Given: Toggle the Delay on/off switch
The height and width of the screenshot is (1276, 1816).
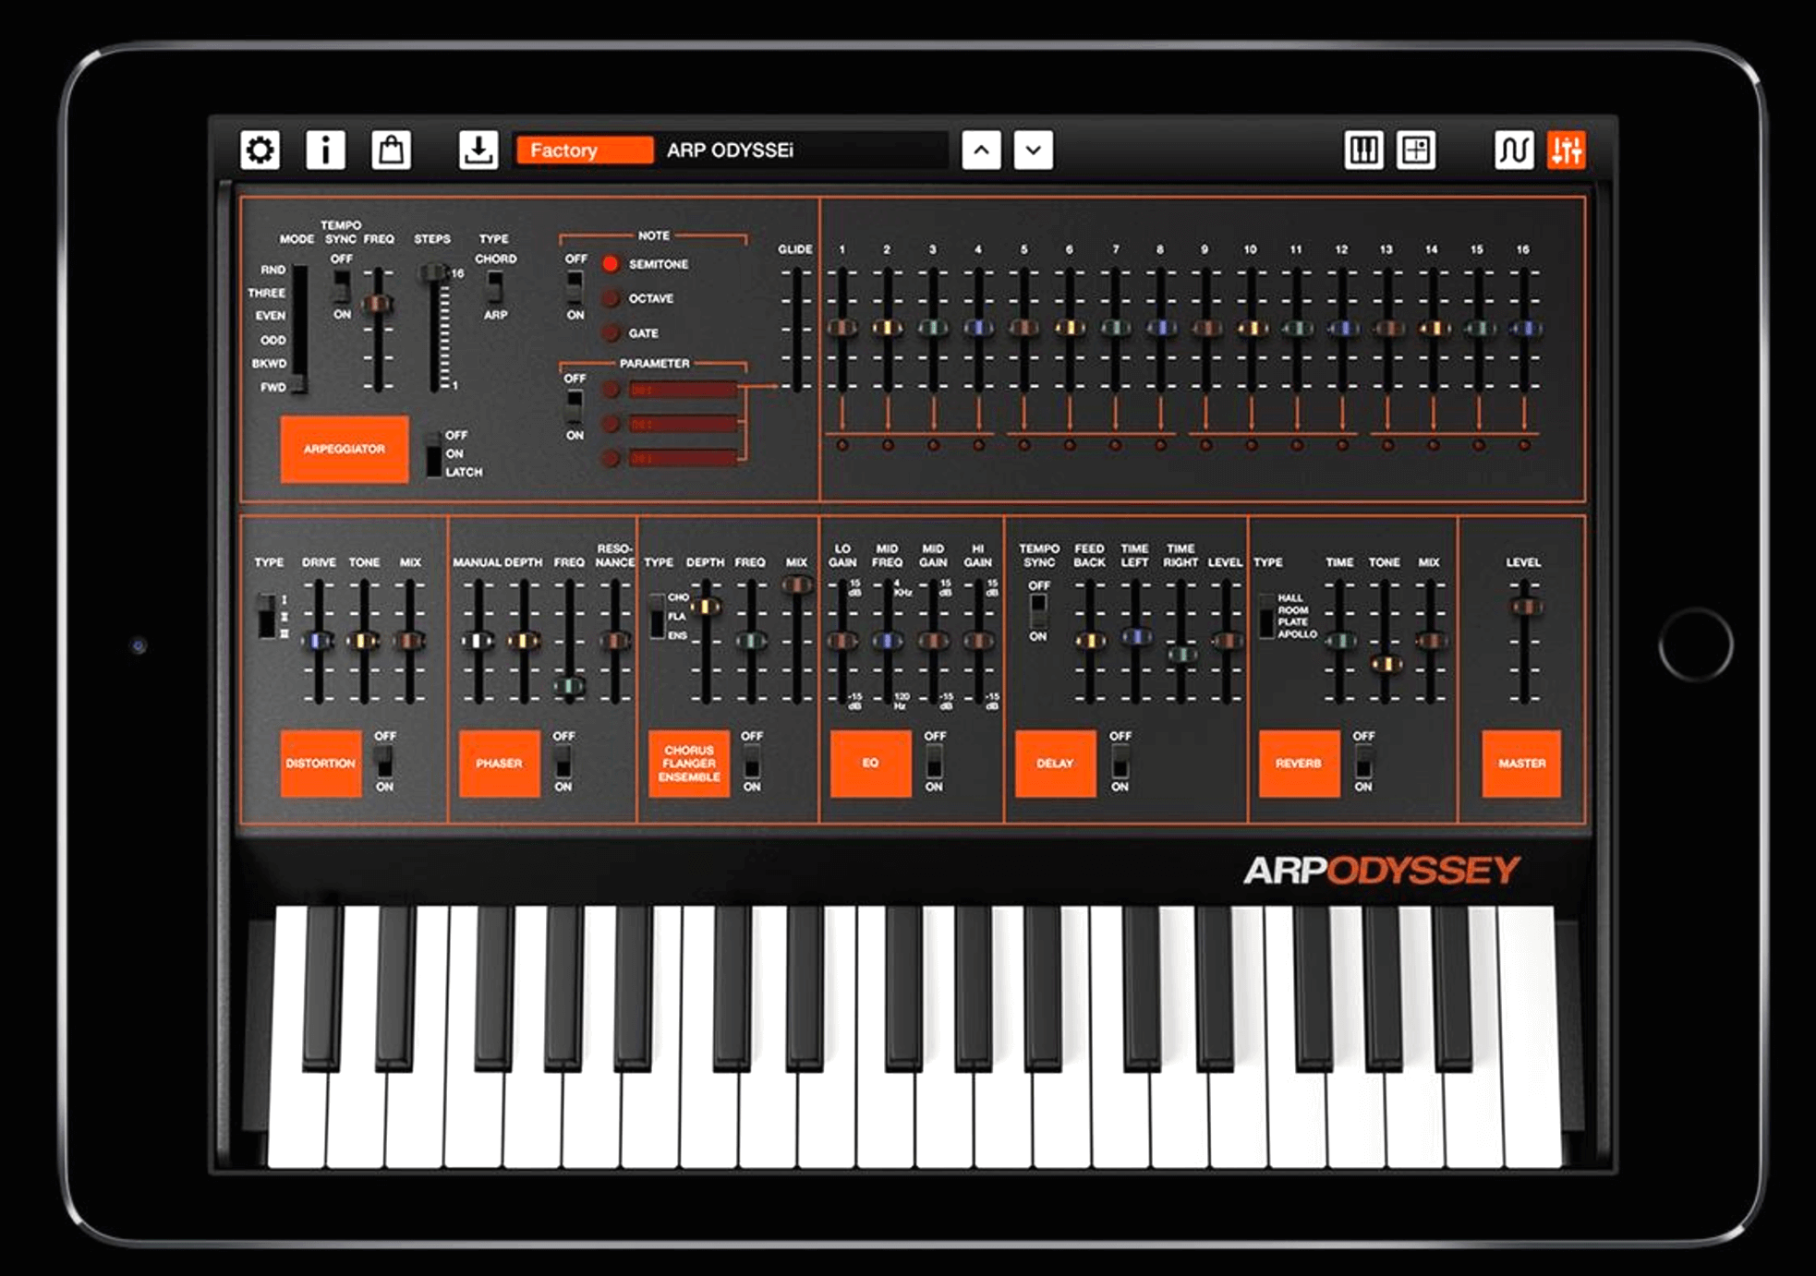Looking at the screenshot, I should point(1120,762).
